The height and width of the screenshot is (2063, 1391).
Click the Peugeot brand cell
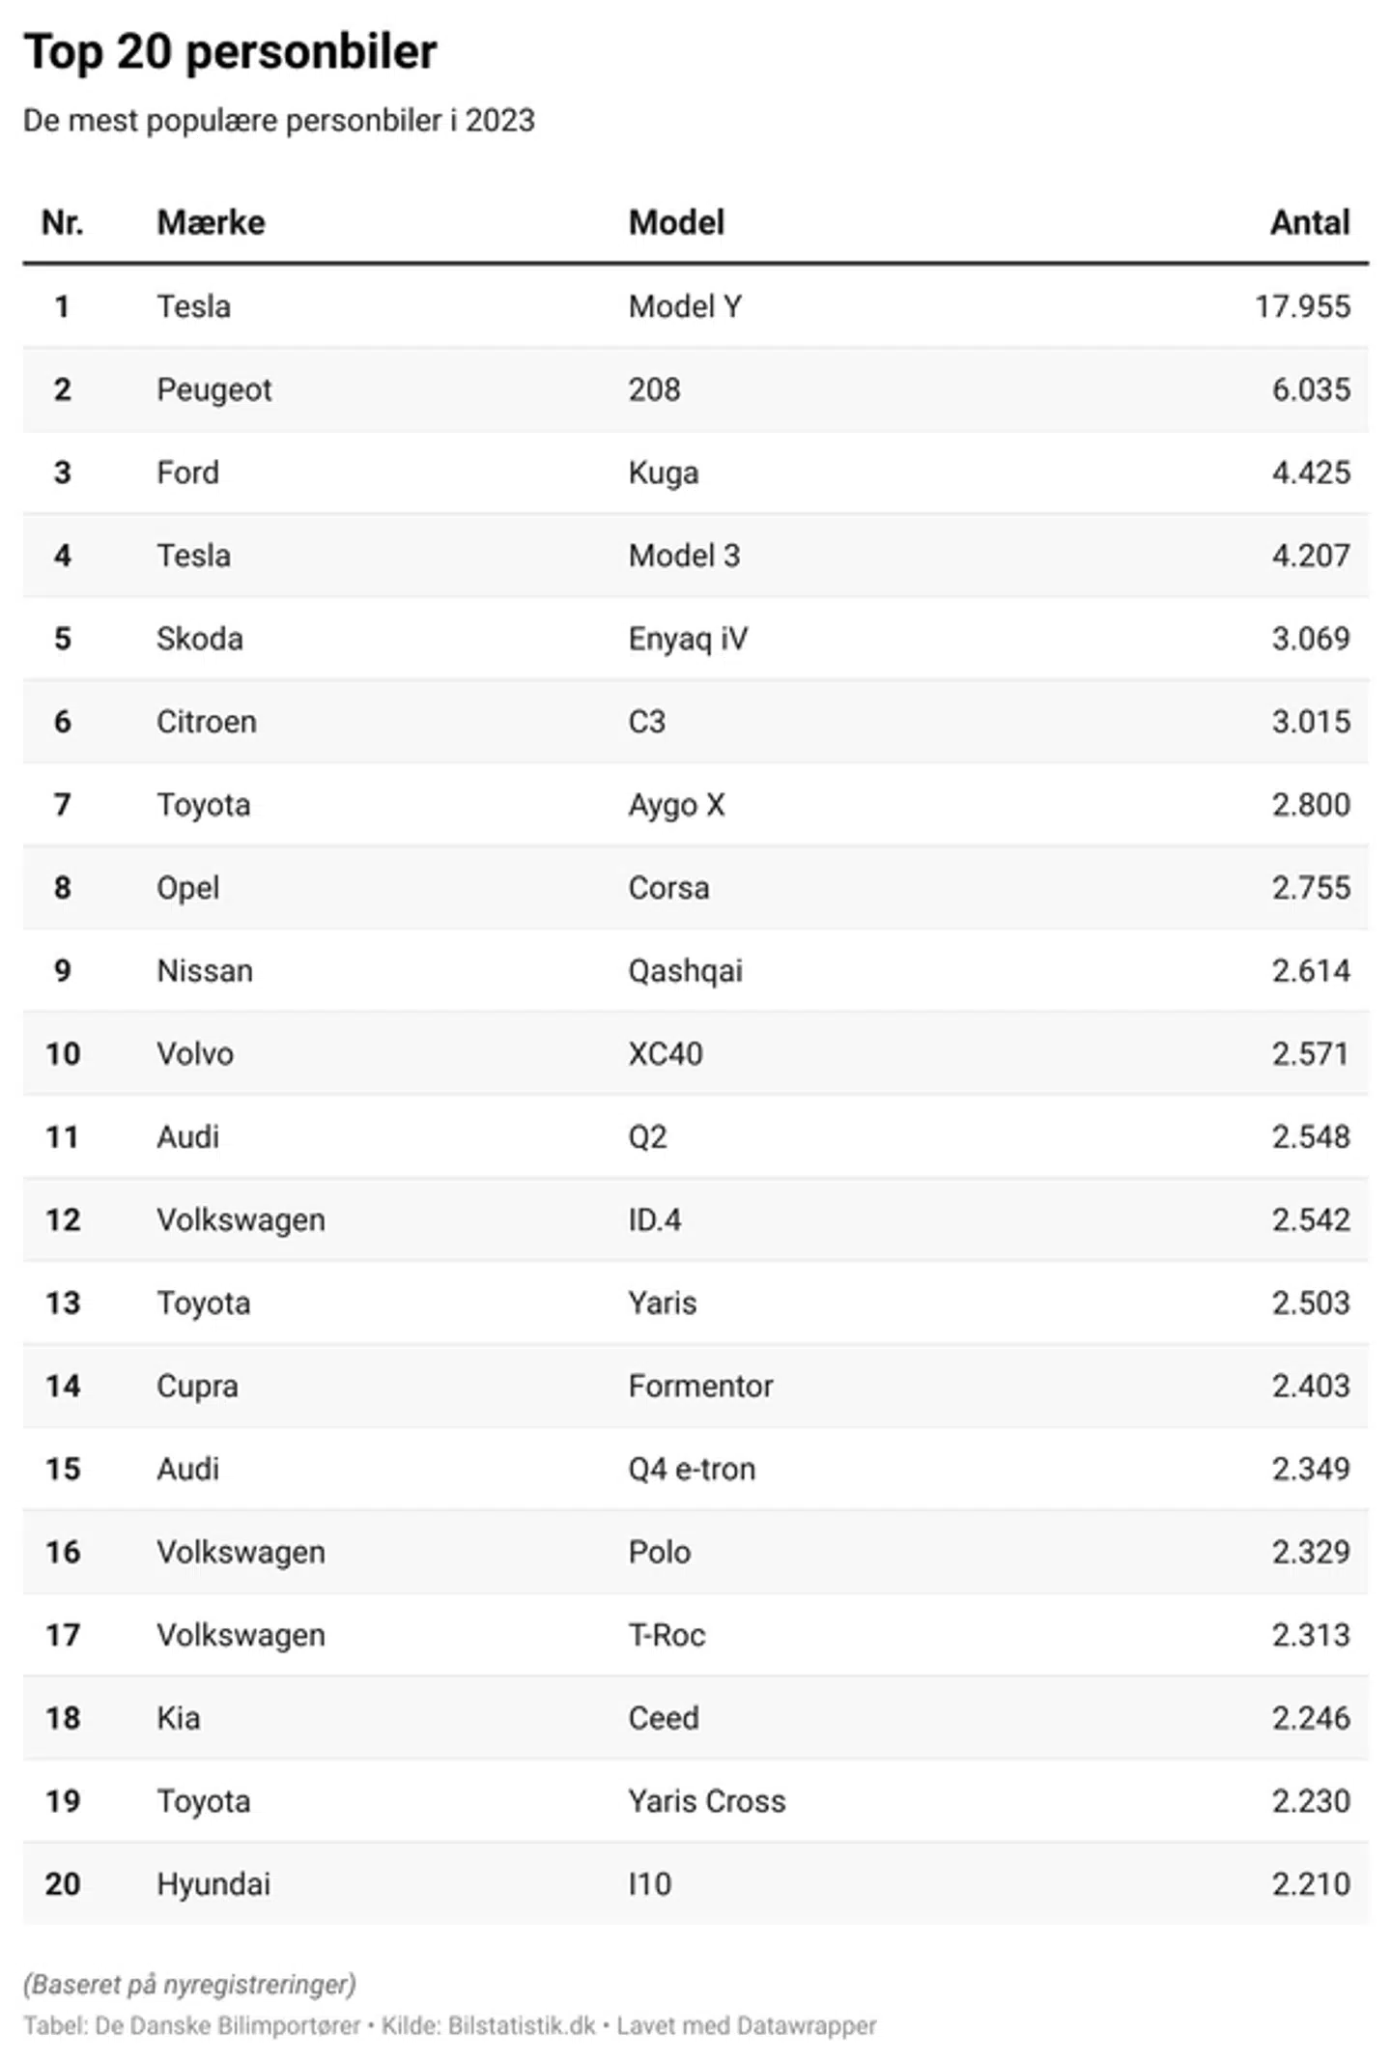click(x=213, y=389)
